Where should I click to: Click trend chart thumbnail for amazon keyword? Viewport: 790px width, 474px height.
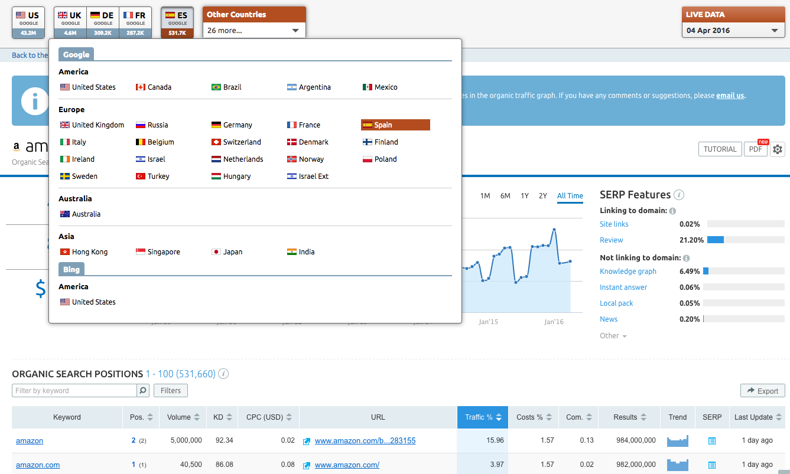[678, 441]
